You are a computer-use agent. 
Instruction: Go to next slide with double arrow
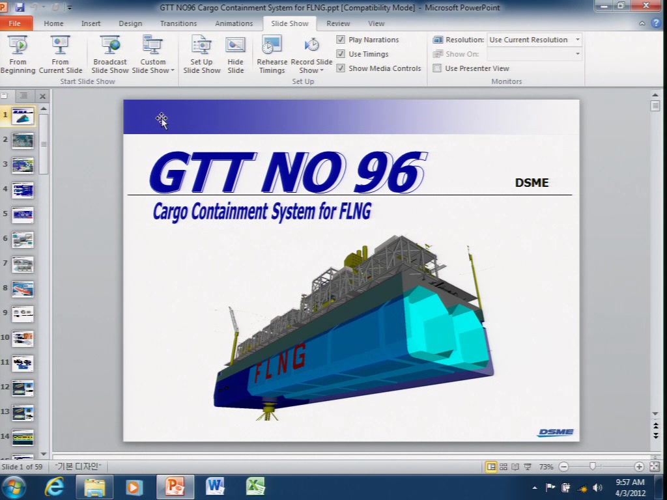655,436
